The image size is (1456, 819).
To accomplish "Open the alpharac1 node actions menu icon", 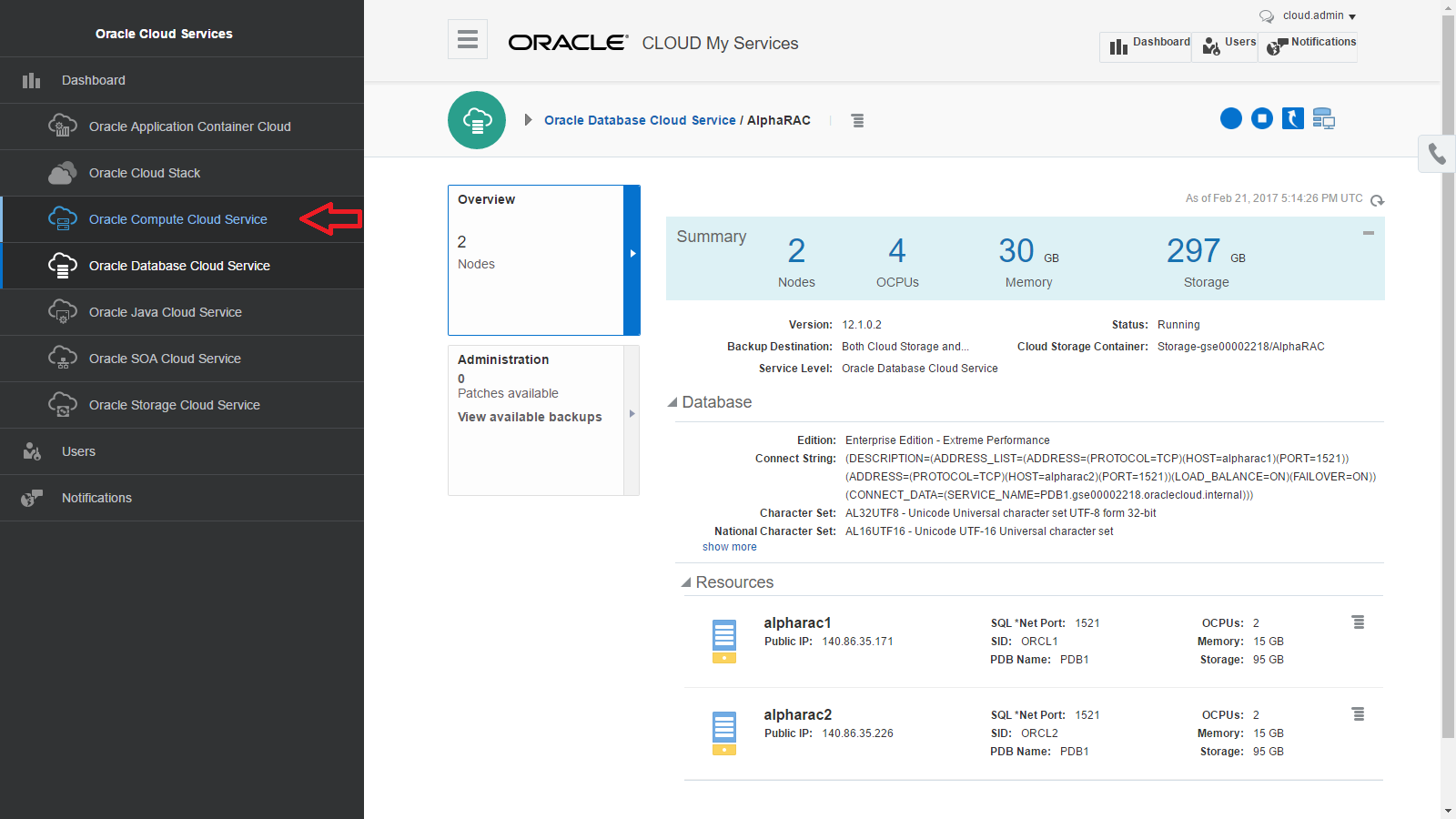I will tap(1358, 622).
